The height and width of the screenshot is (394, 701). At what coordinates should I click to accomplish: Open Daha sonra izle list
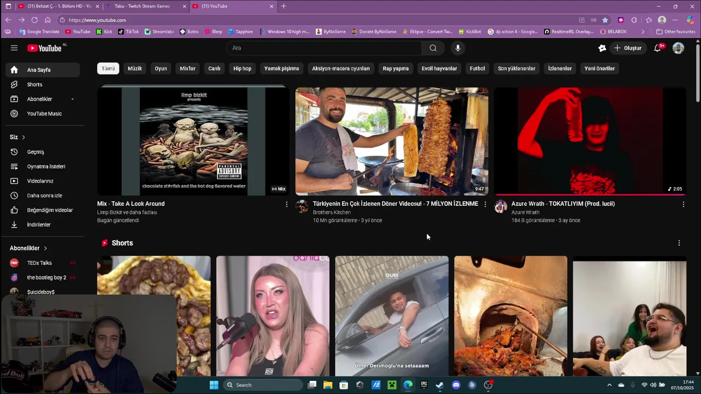click(43, 195)
